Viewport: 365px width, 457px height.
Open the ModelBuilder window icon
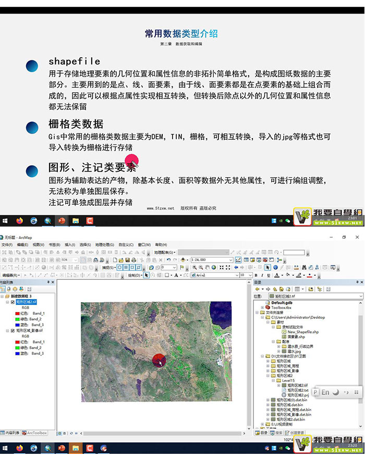coord(279,260)
